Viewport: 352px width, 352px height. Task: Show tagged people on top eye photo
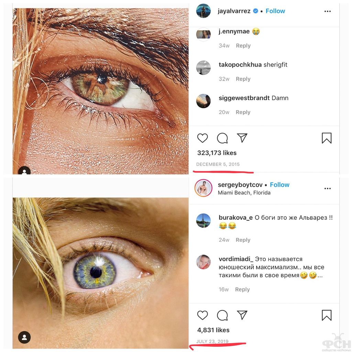24,171
